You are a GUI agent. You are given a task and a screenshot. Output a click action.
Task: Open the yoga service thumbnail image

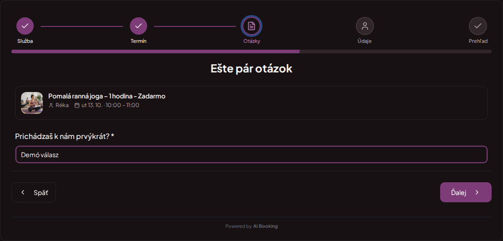coord(32,103)
